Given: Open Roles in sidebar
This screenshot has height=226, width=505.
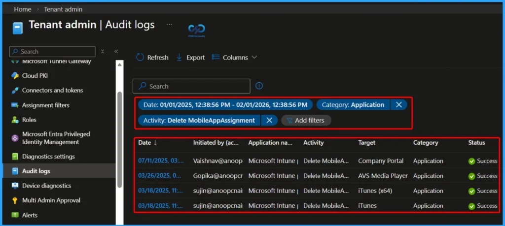Looking at the screenshot, I should [29, 120].
